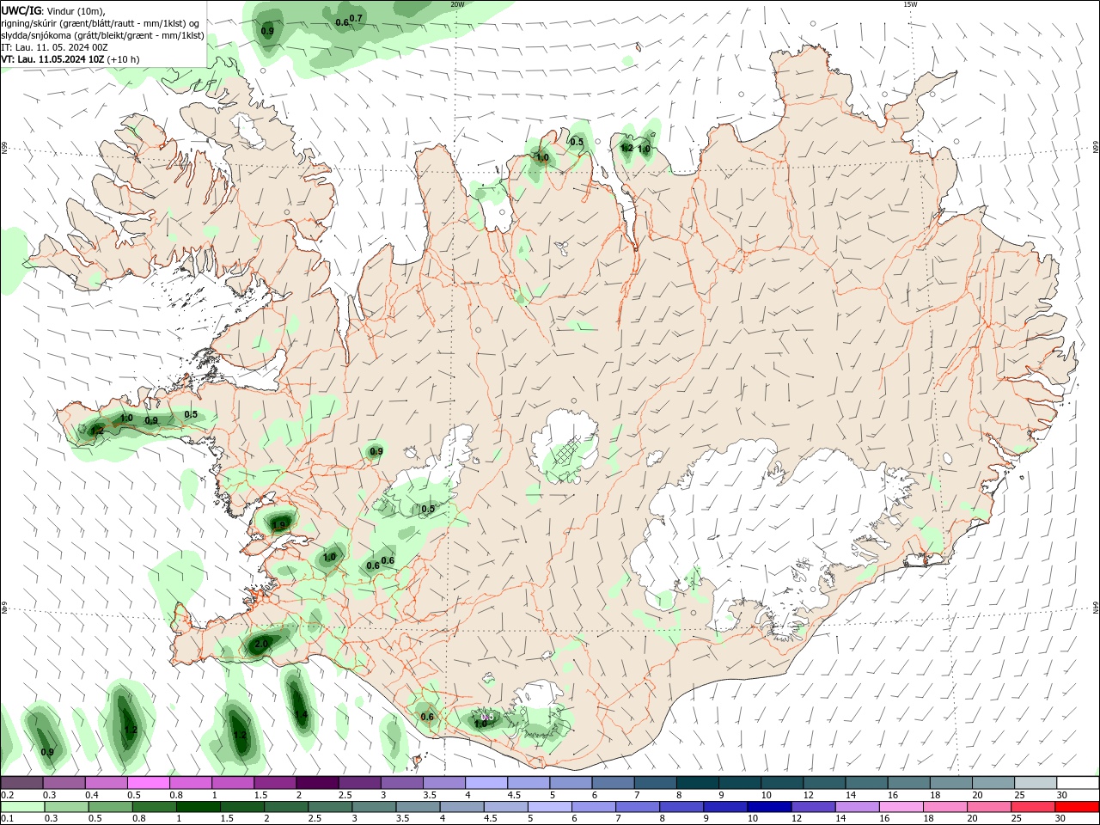This screenshot has height=825, width=1100.
Task: Select the medium green 0.5 swatch in the lower legend
Action: 110,807
